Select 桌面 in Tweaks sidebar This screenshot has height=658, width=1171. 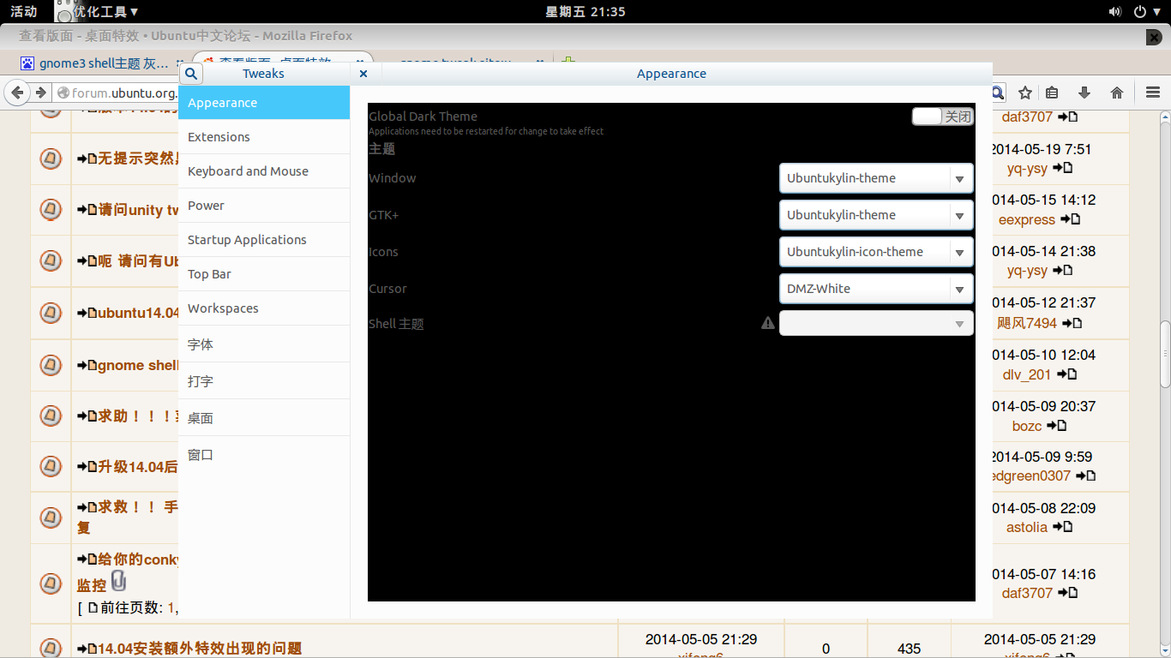tap(264, 418)
